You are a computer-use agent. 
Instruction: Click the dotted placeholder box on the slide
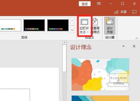[15, 95]
